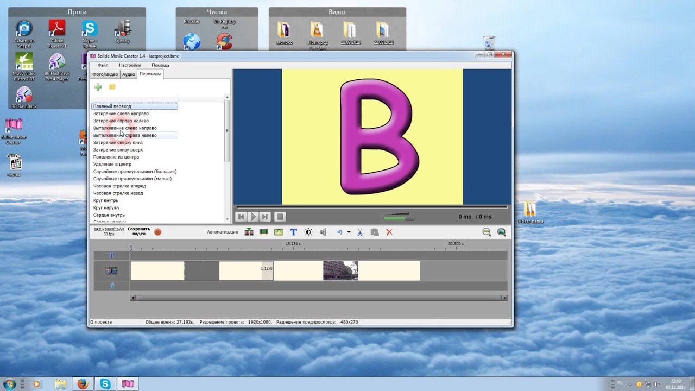Click the red record icon beside Сохранить видео
This screenshot has height=391, width=695.
[157, 232]
